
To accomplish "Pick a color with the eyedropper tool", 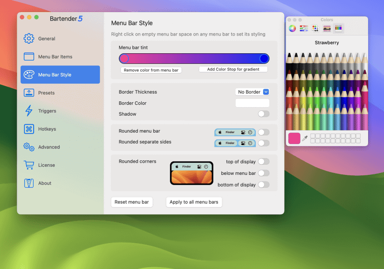I will [x=305, y=138].
